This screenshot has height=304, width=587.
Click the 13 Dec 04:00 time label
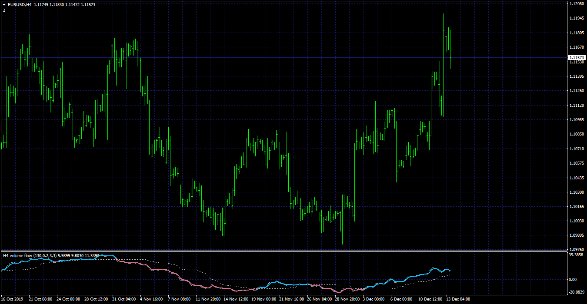click(x=458, y=299)
